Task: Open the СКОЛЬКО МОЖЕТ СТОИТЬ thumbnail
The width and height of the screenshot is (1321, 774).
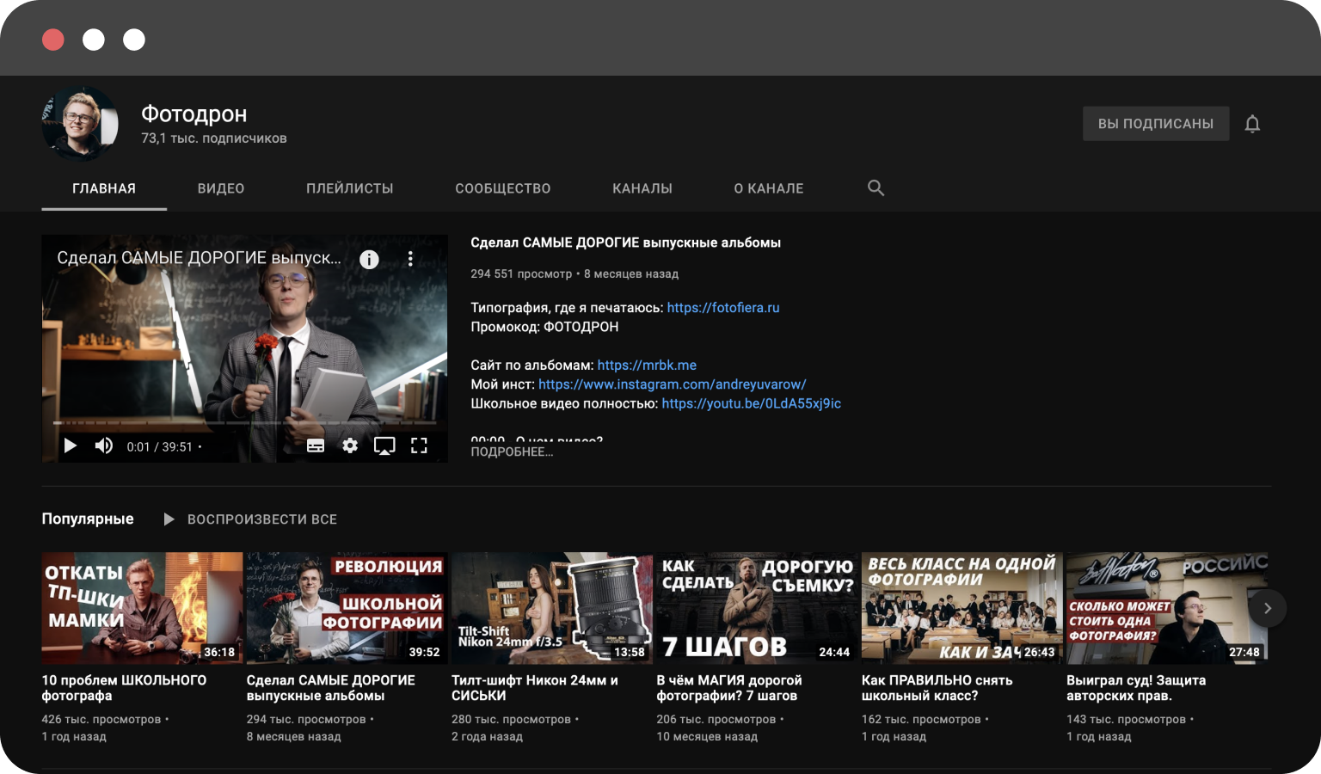Action: 1167,608
